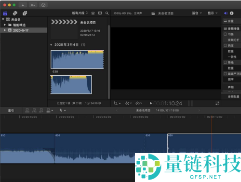
Task: Select the 2020-5-17 event in sidebar
Action: [24, 30]
